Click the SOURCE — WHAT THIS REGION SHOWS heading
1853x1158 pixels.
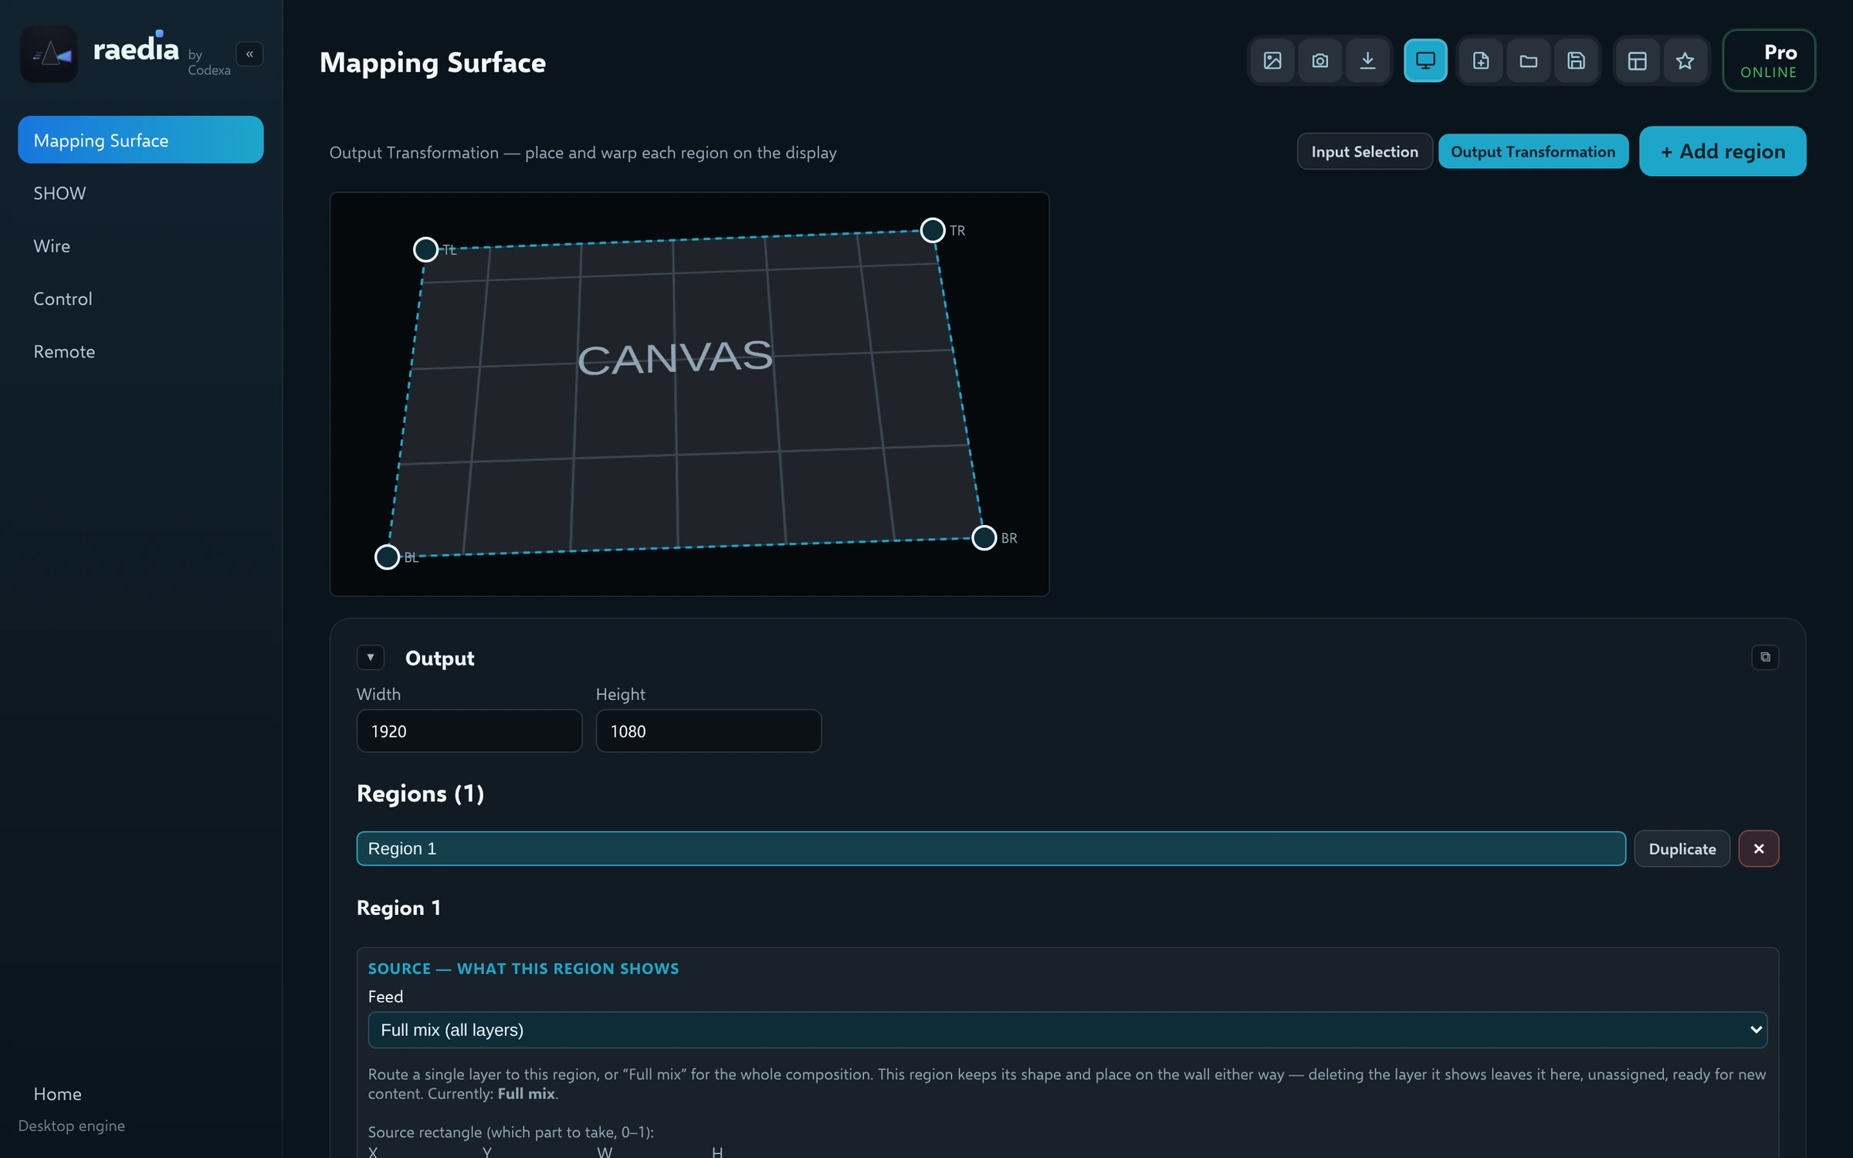point(523,968)
